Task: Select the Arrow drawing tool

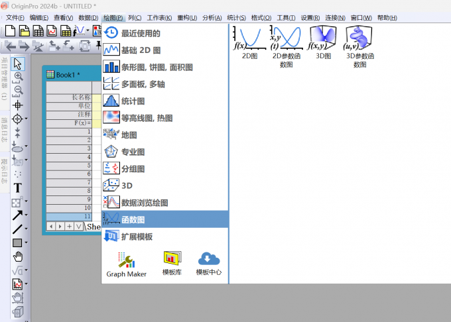Action: pos(17,215)
